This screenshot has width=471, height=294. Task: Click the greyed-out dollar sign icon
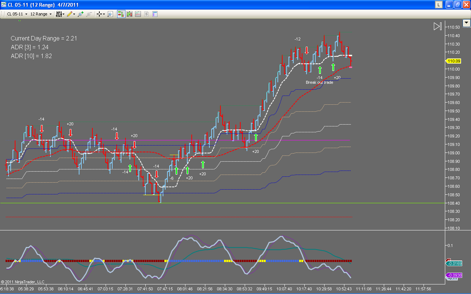click(x=146, y=14)
